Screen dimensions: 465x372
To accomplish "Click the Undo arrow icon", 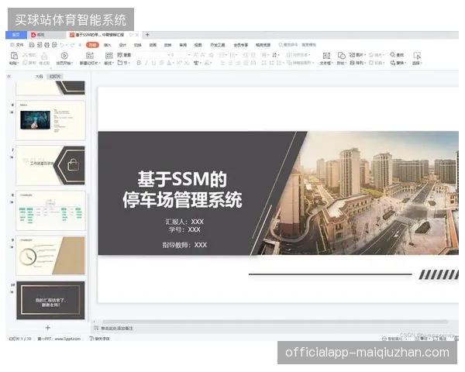I will [x=62, y=45].
